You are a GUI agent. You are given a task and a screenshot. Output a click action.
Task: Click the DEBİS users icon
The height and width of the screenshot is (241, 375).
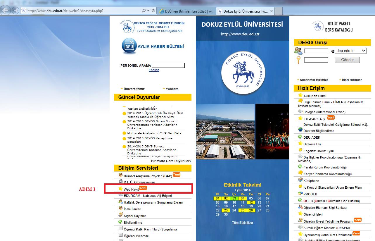click(x=298, y=51)
